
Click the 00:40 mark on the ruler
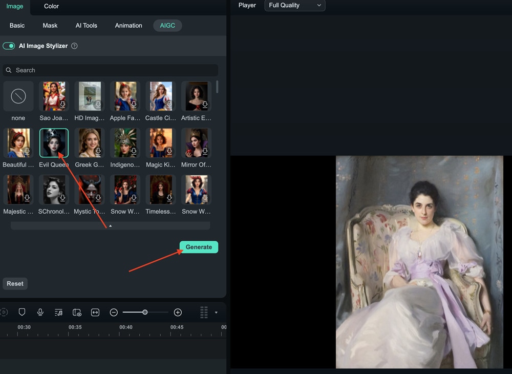[126, 327]
